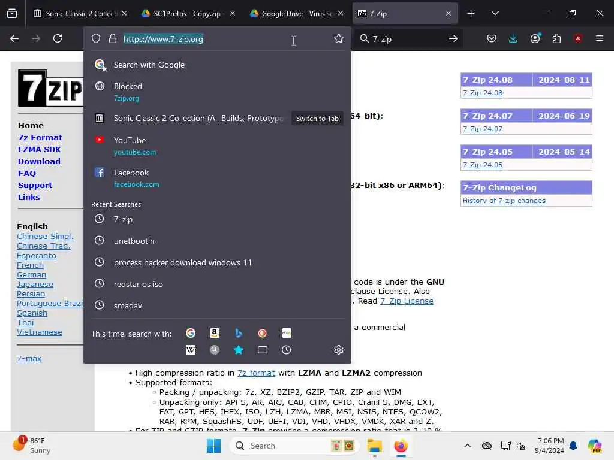The image size is (614, 460).
Task: Choose recent search unetbootin
Action: pyautogui.click(x=217, y=241)
